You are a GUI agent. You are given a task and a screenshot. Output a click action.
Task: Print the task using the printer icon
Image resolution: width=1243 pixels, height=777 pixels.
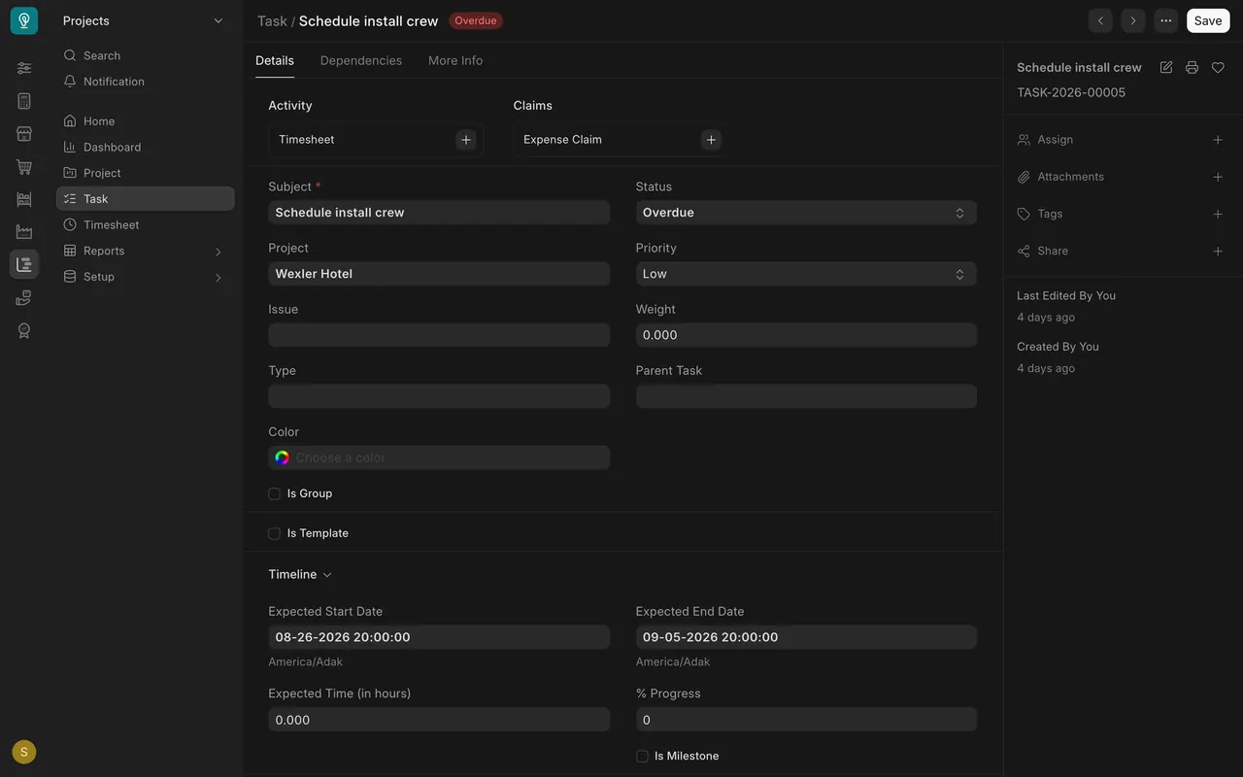click(1192, 67)
